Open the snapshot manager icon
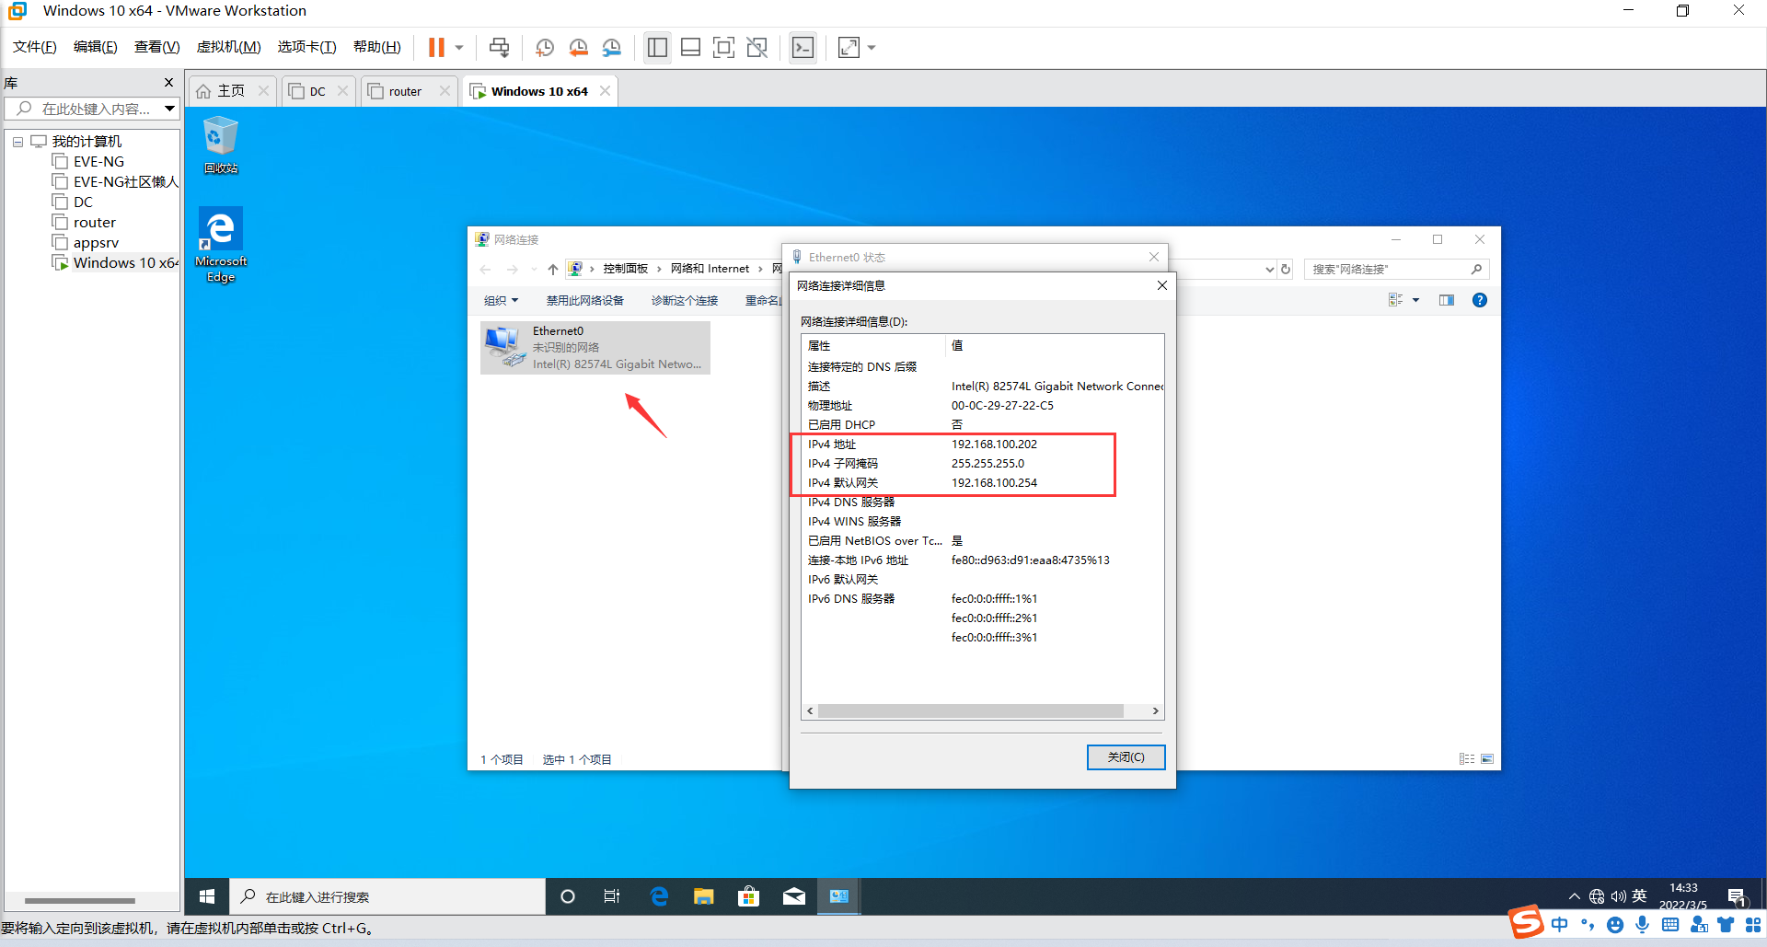 (x=611, y=47)
